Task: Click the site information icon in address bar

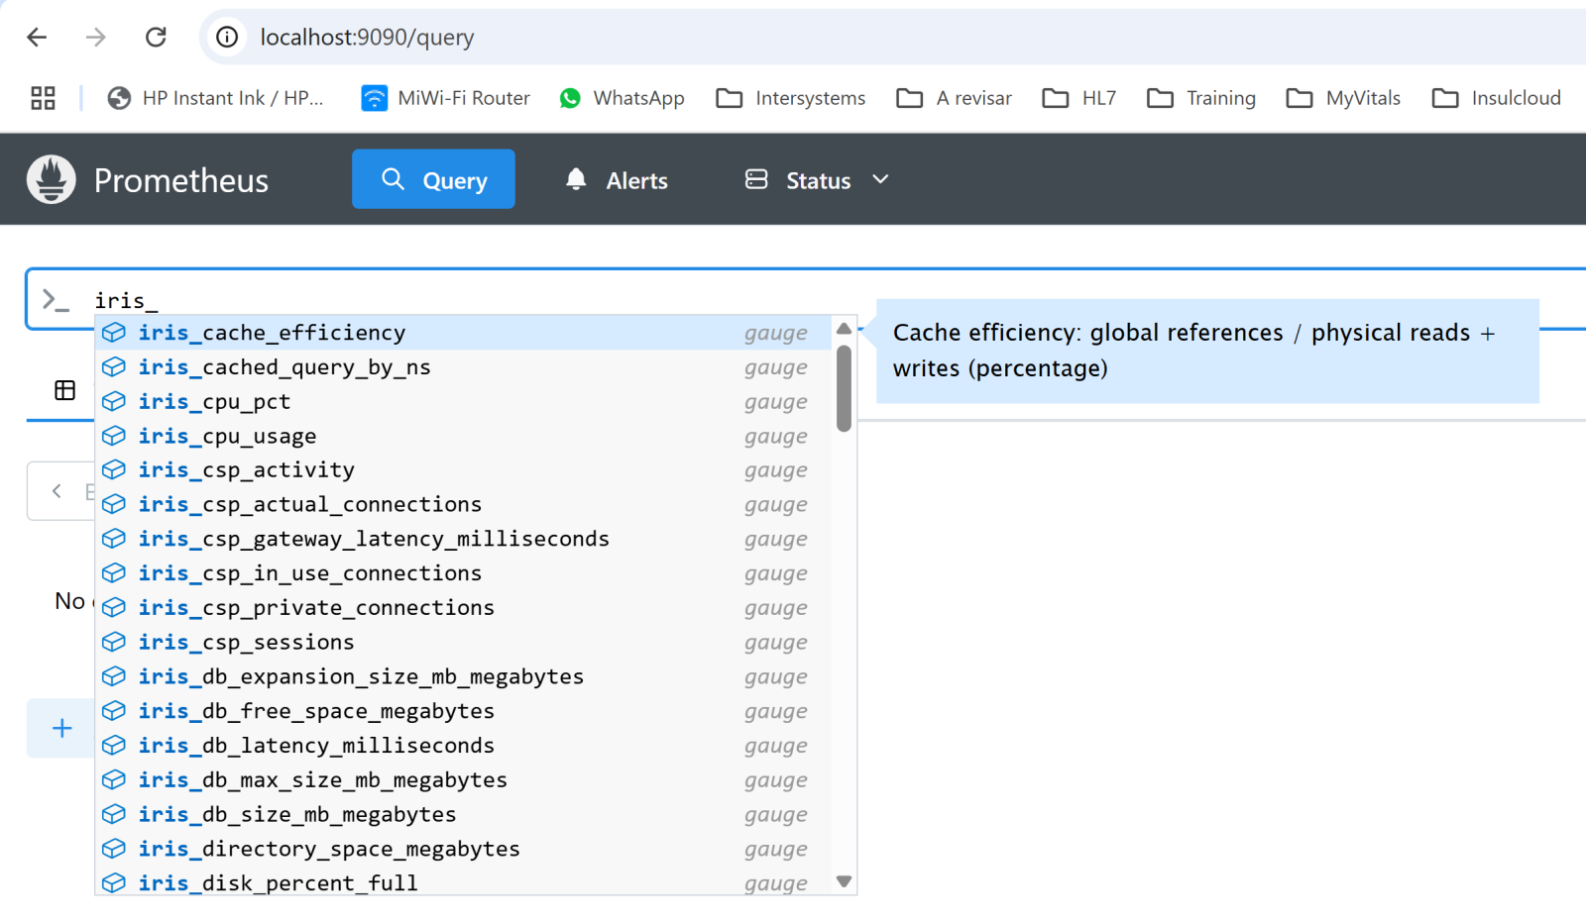Action: (227, 38)
